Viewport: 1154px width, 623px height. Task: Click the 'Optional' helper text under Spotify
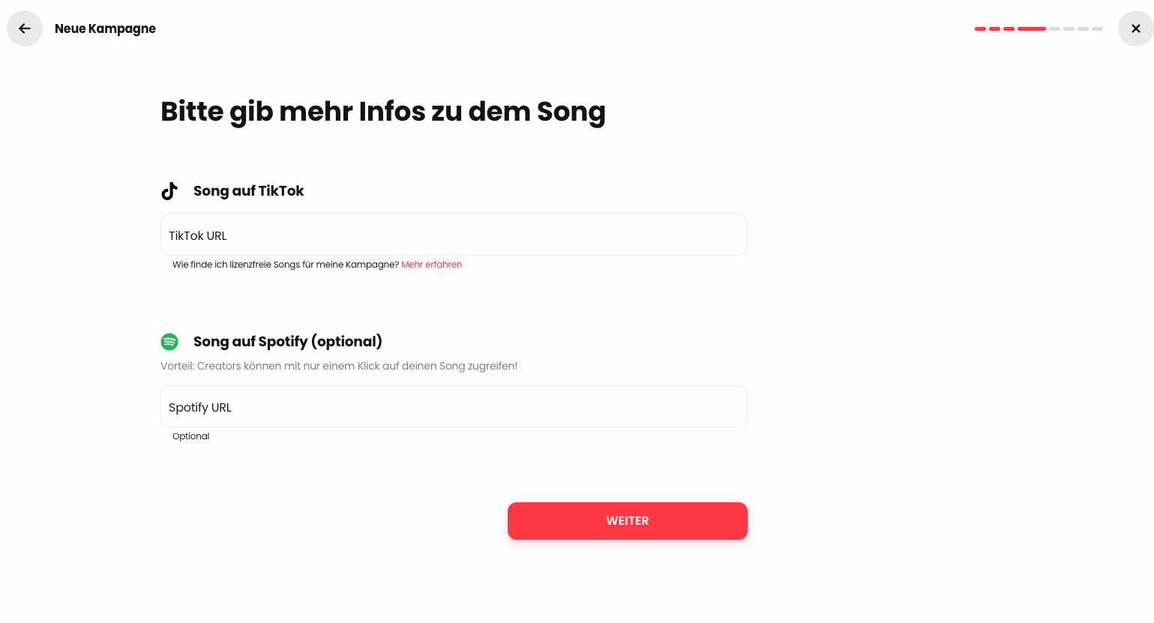(191, 436)
